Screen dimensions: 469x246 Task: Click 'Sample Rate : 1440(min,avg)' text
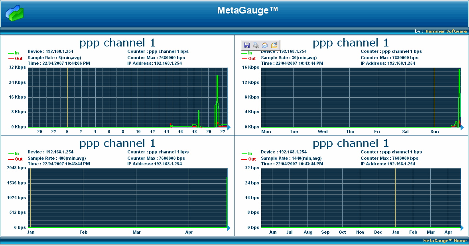pos(291,158)
